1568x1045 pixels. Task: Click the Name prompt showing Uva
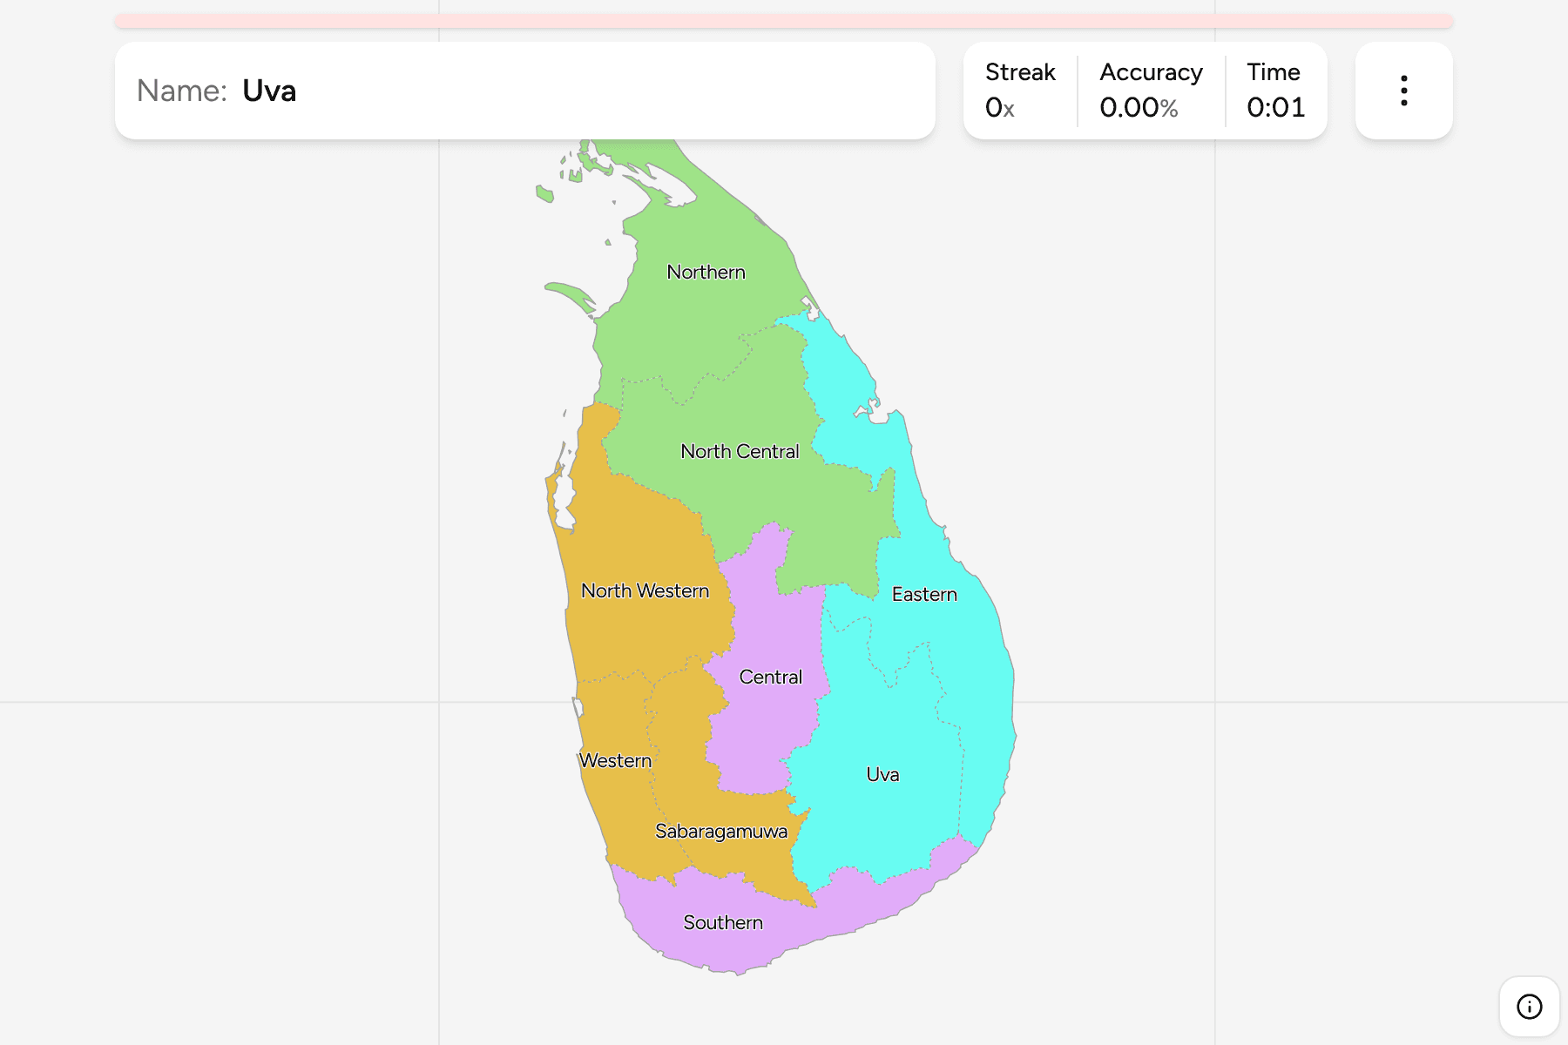pos(525,91)
